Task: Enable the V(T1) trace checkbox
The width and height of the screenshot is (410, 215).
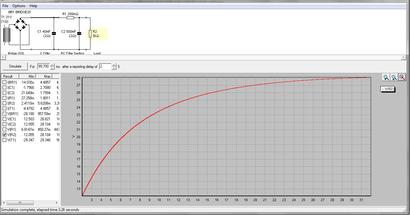Action: point(4,140)
